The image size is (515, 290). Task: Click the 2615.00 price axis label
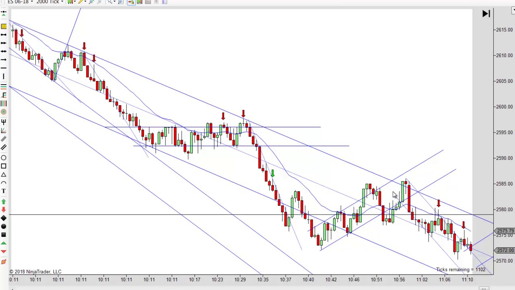click(x=505, y=30)
